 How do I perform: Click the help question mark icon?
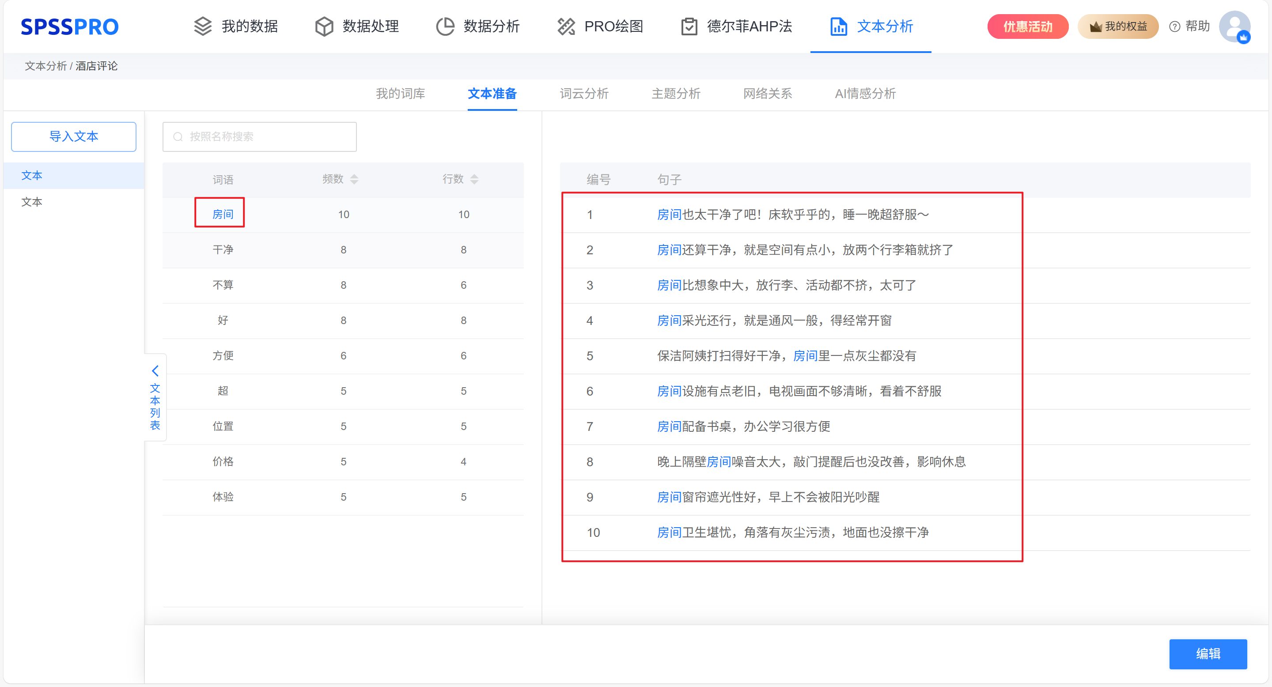tap(1175, 26)
